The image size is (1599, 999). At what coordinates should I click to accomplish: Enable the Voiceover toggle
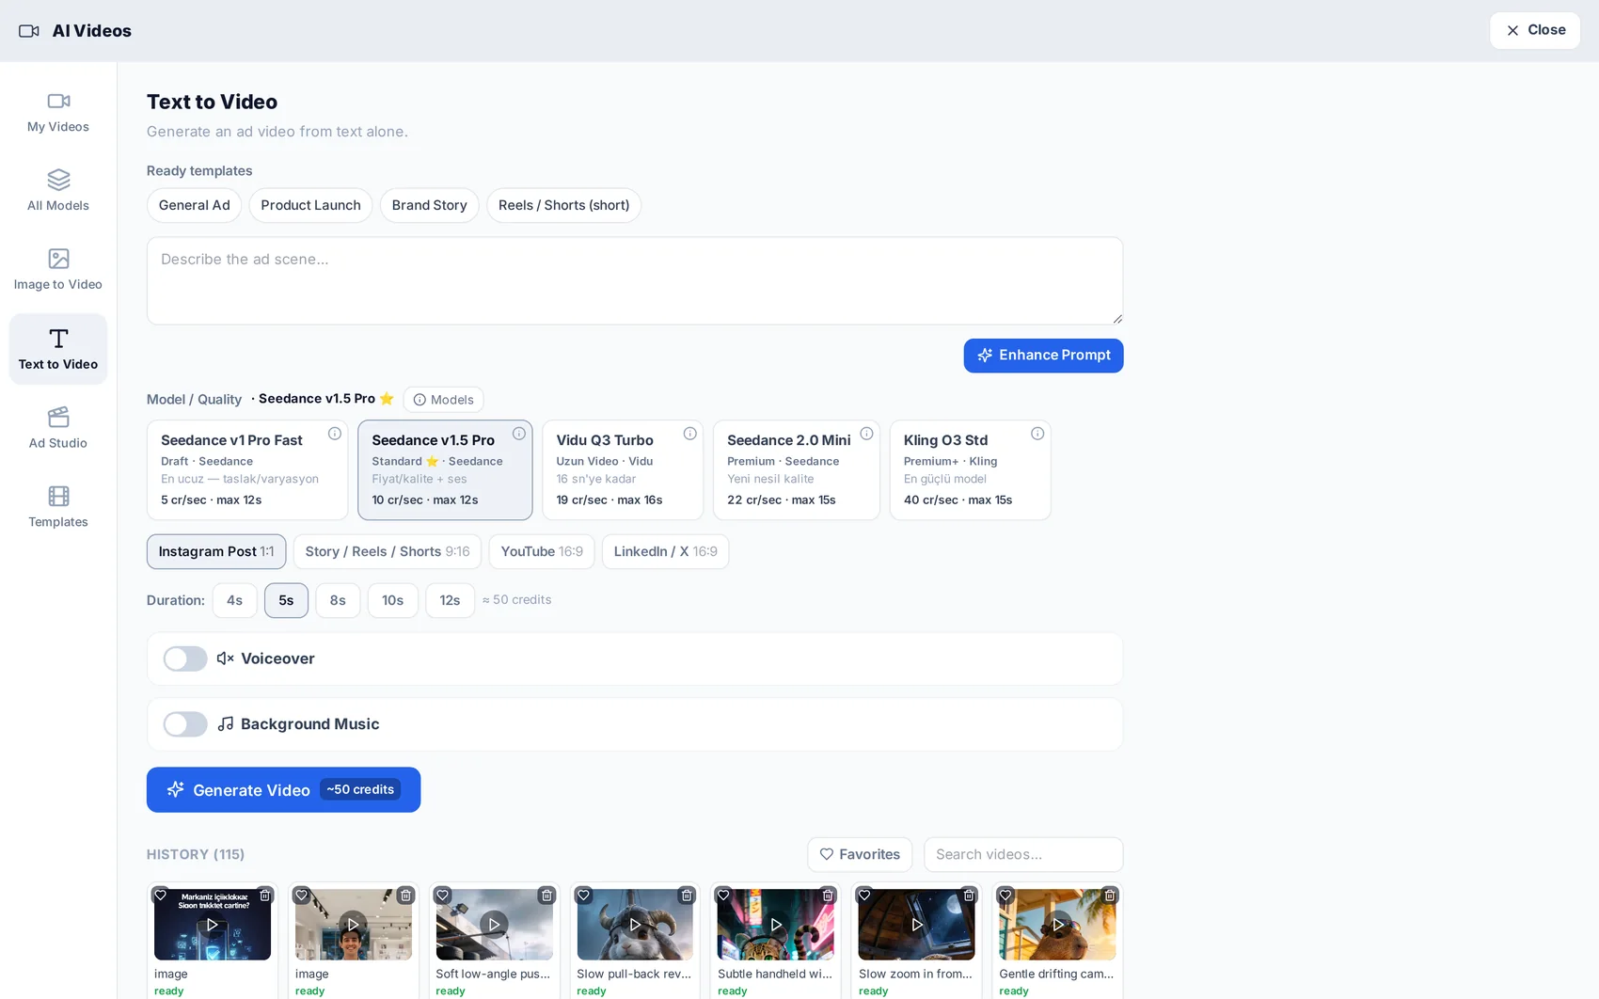[x=185, y=658]
